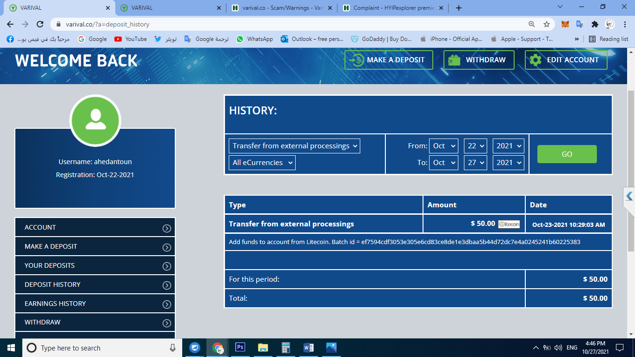Open the Word icon in the taskbar

[309, 348]
